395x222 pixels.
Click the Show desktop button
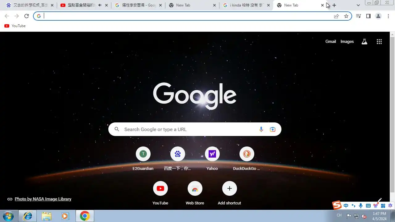(x=393, y=216)
